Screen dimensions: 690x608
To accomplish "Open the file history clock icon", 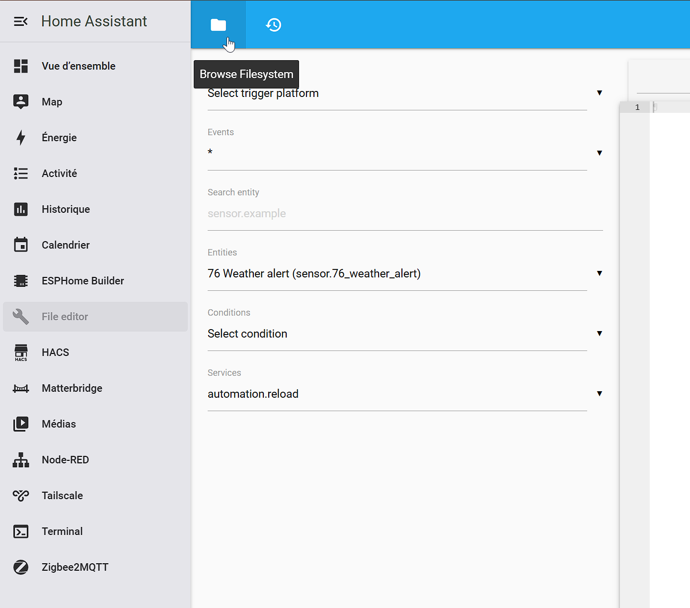I will 273,25.
